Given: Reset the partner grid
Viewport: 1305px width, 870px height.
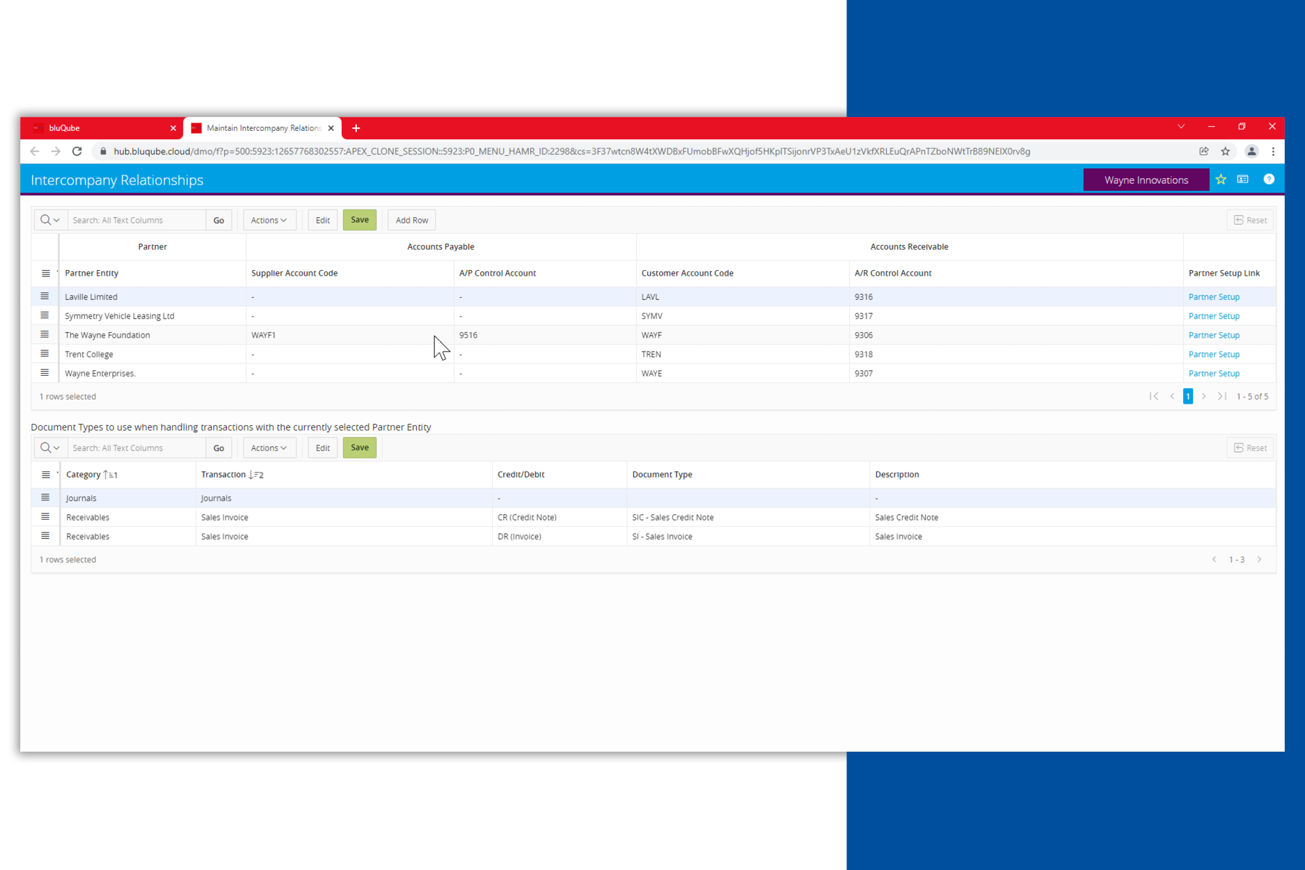Looking at the screenshot, I should tap(1250, 220).
